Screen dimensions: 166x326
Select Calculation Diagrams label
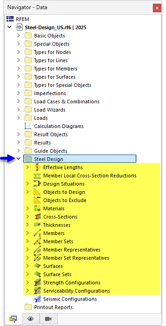point(59,126)
